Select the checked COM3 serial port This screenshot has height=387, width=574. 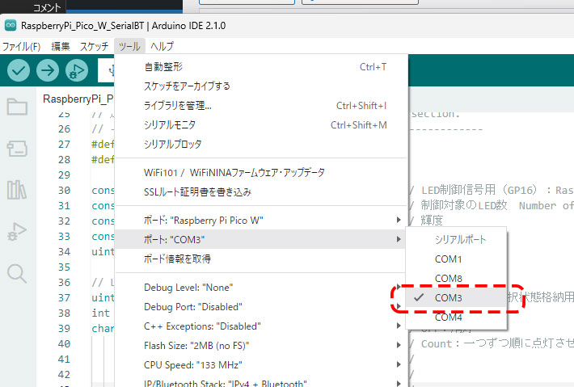(x=456, y=298)
